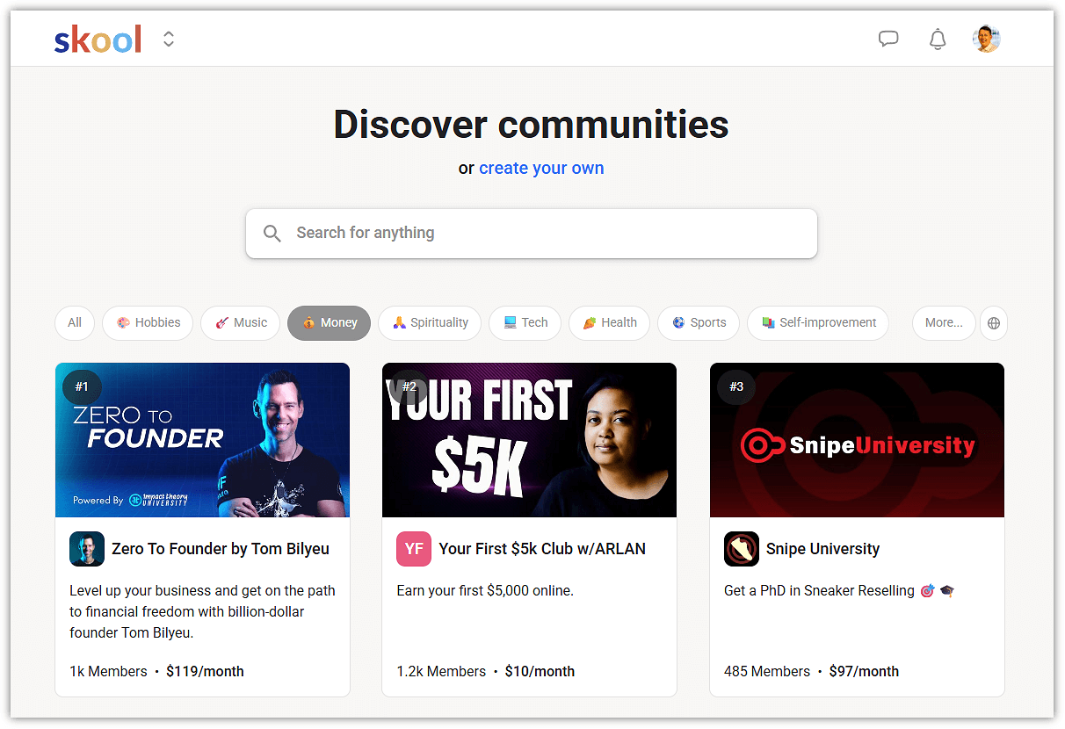This screenshot has height=729, width=1065.
Task: Expand the community switcher chevrons
Action: click(x=169, y=40)
